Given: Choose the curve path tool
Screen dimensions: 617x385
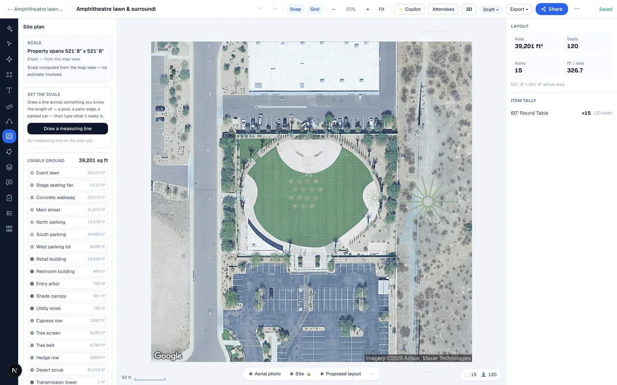Looking at the screenshot, I should pos(9,121).
